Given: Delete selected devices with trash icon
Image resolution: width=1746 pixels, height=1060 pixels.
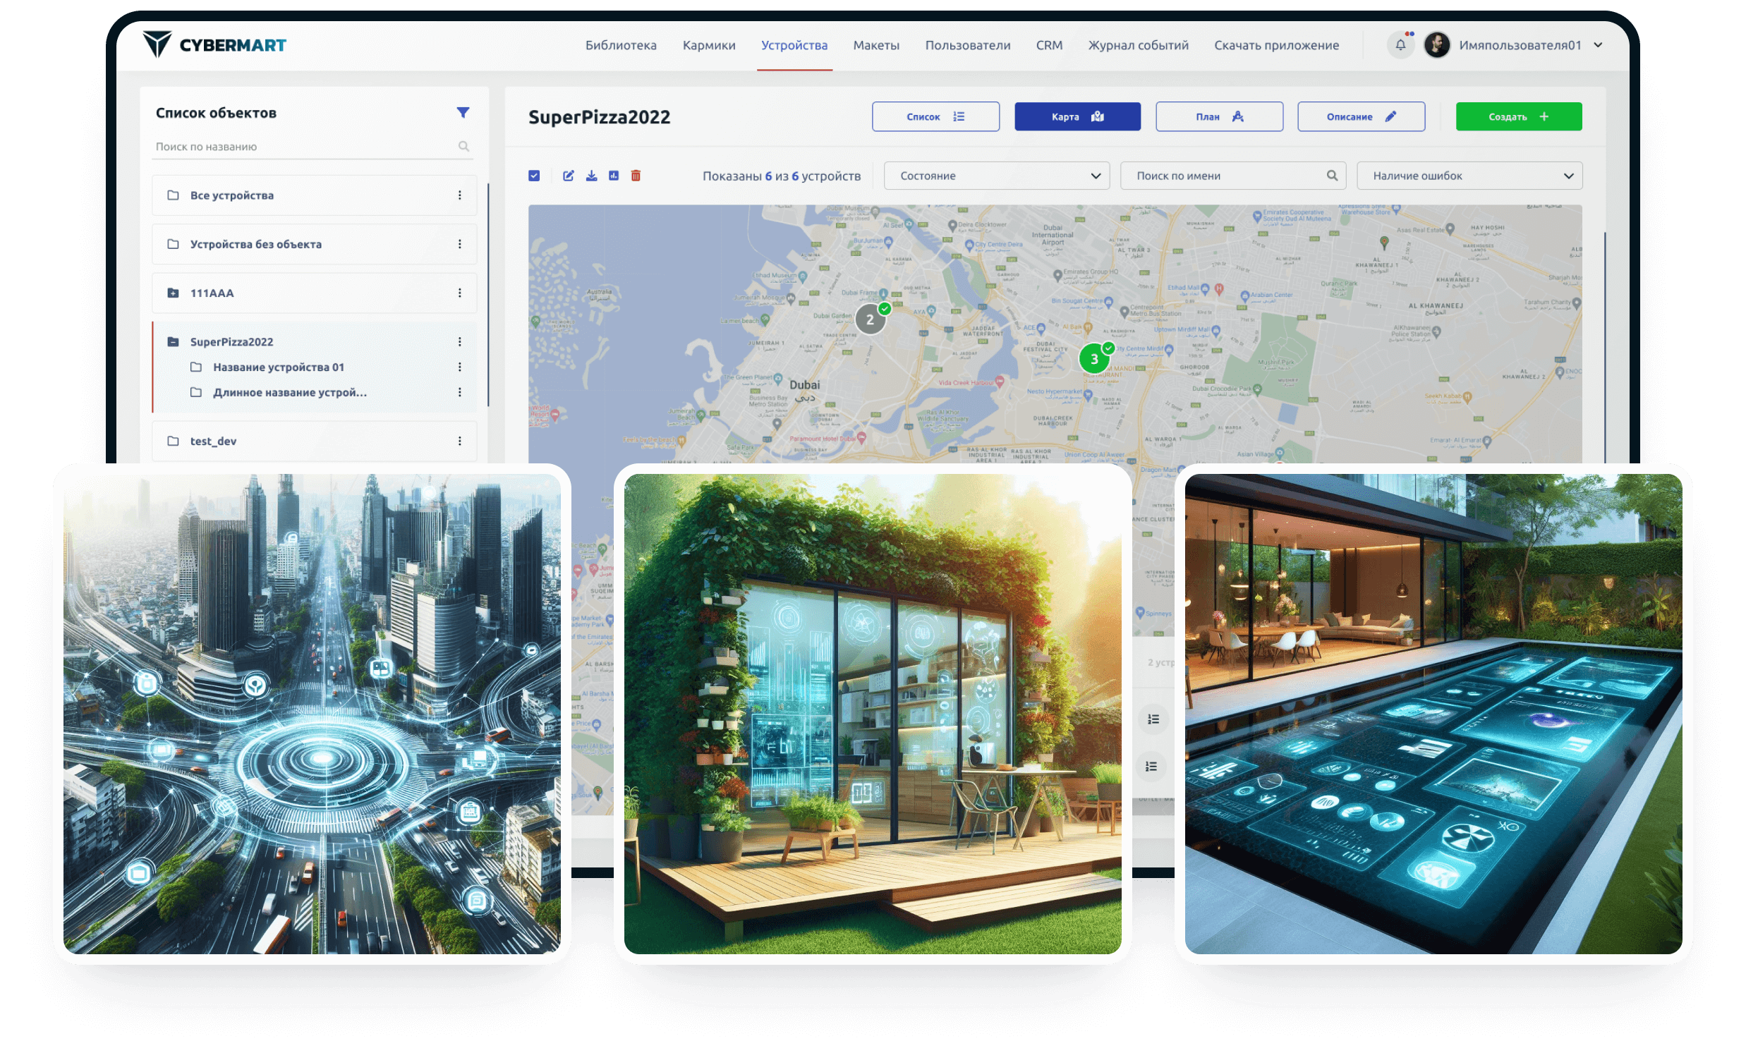Looking at the screenshot, I should pos(636,176).
